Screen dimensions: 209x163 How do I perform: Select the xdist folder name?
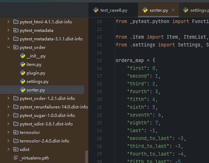tap(24, 150)
